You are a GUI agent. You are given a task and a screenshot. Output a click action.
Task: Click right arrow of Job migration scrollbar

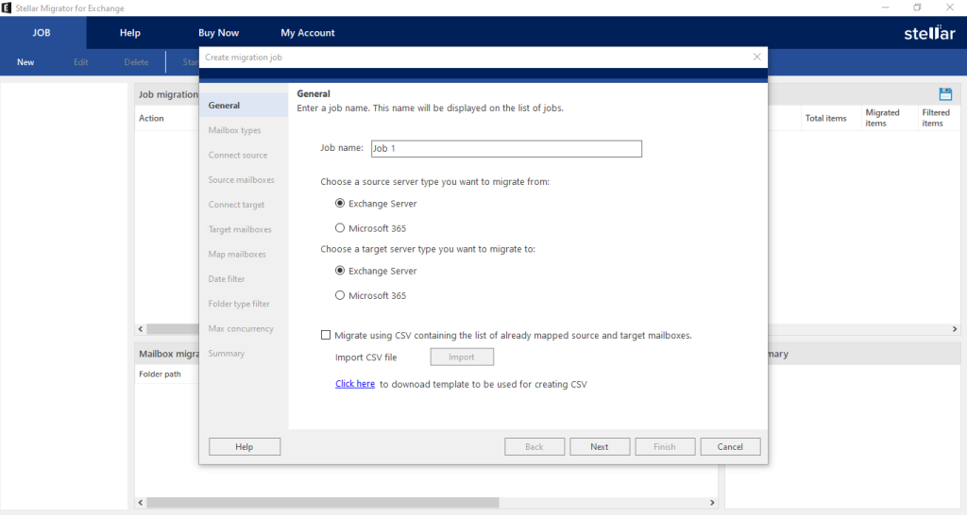pos(955,329)
